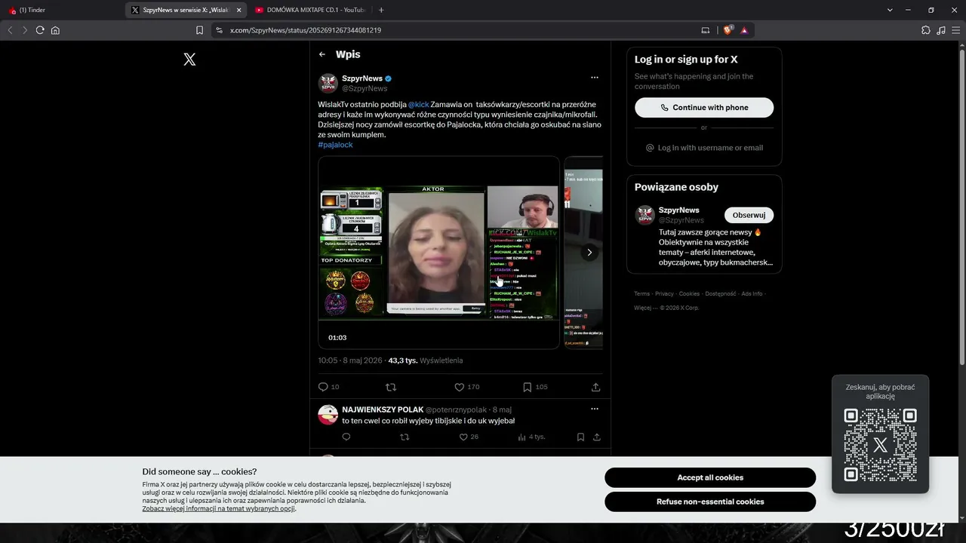Open the Cookies footer link
The height and width of the screenshot is (543, 966).
pyautogui.click(x=689, y=294)
